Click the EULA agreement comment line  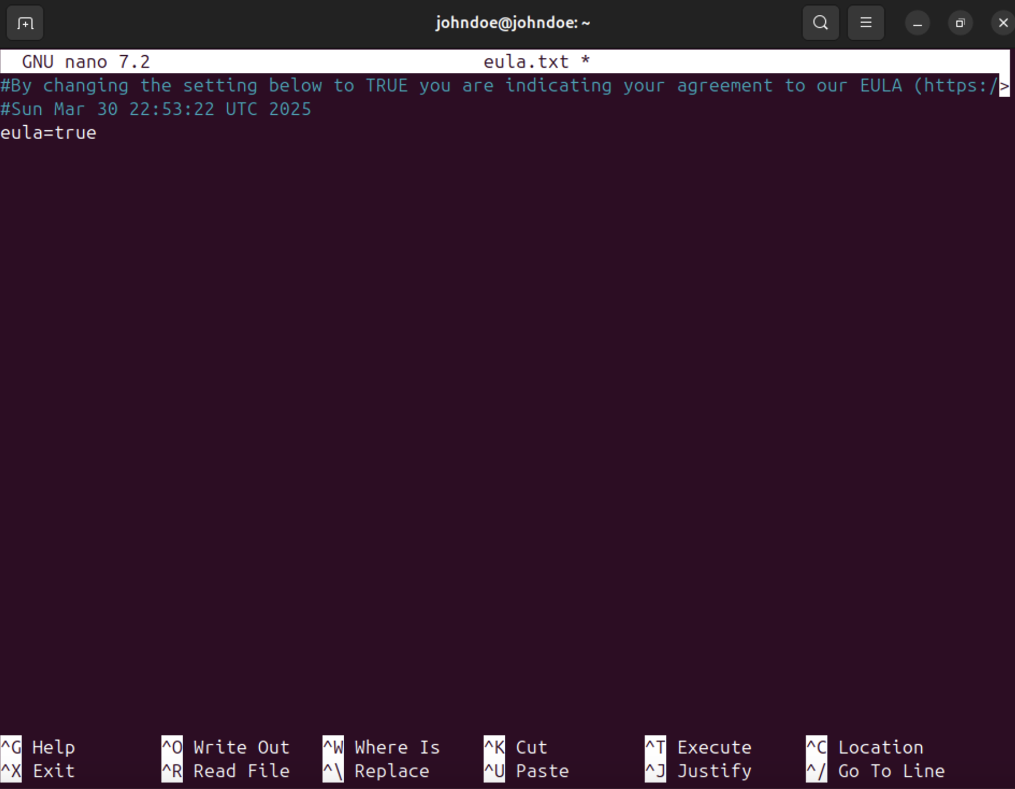click(x=499, y=86)
